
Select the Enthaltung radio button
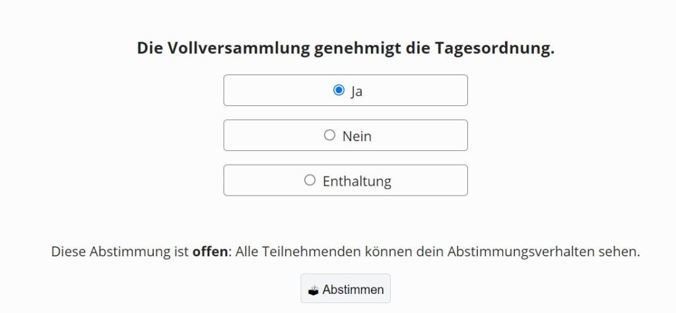coord(310,180)
